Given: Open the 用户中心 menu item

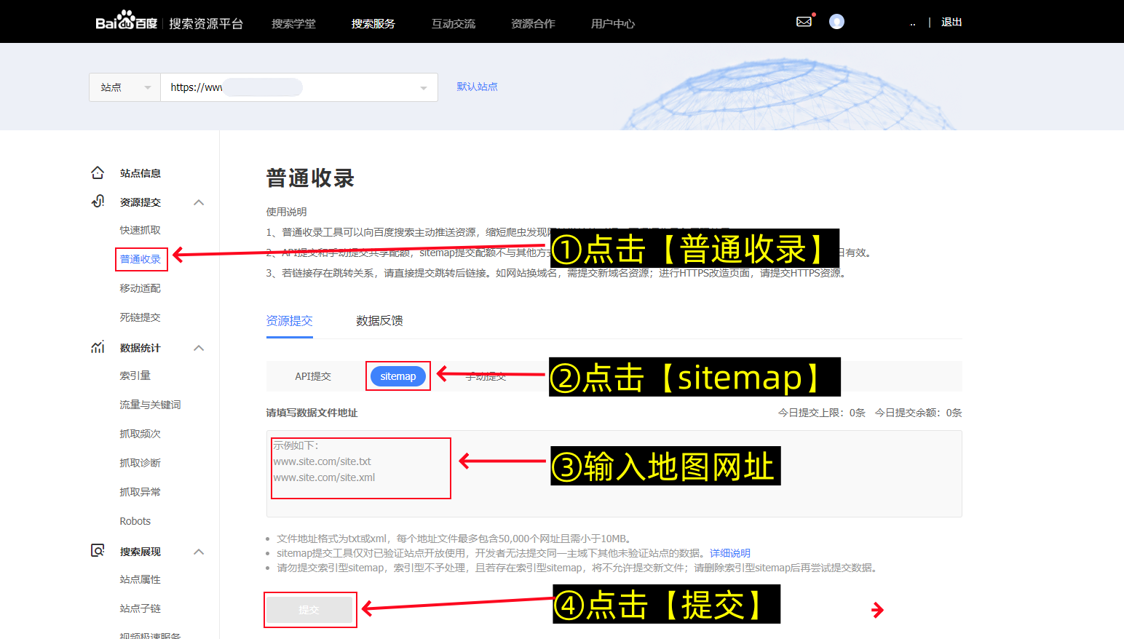Looking at the screenshot, I should [x=613, y=23].
